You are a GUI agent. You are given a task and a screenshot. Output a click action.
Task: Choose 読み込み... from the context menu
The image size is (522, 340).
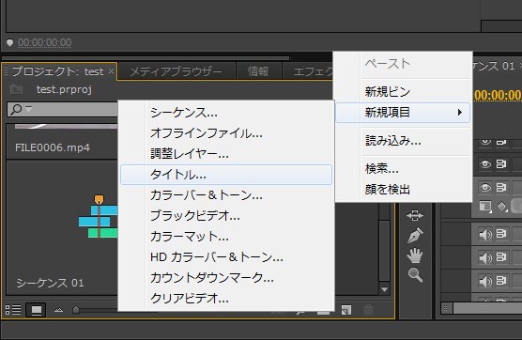(x=404, y=141)
